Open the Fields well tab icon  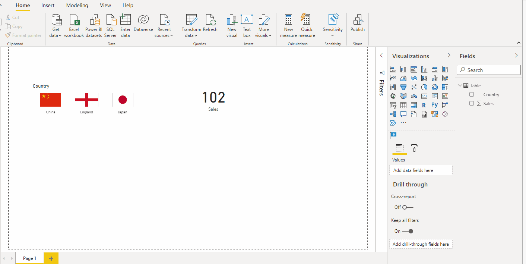coord(399,148)
